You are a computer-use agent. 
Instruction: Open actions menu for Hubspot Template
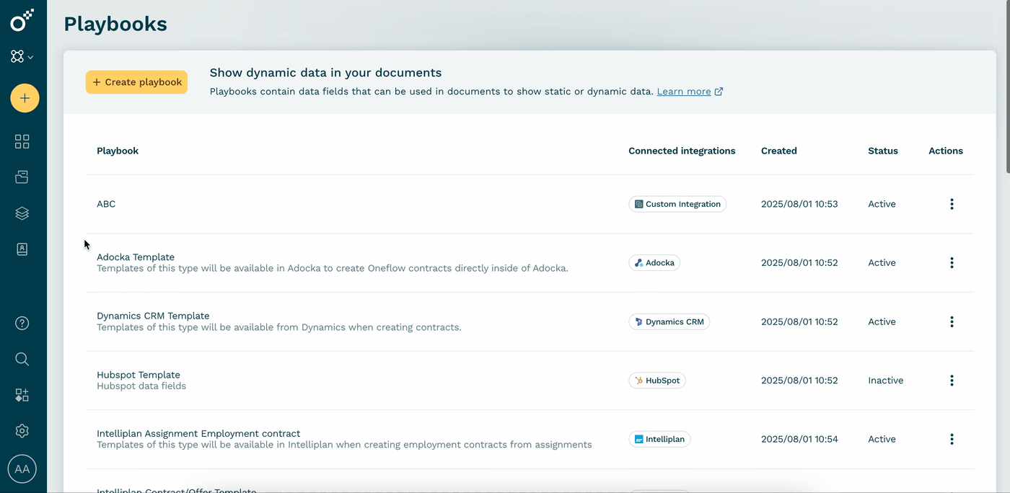coord(952,381)
